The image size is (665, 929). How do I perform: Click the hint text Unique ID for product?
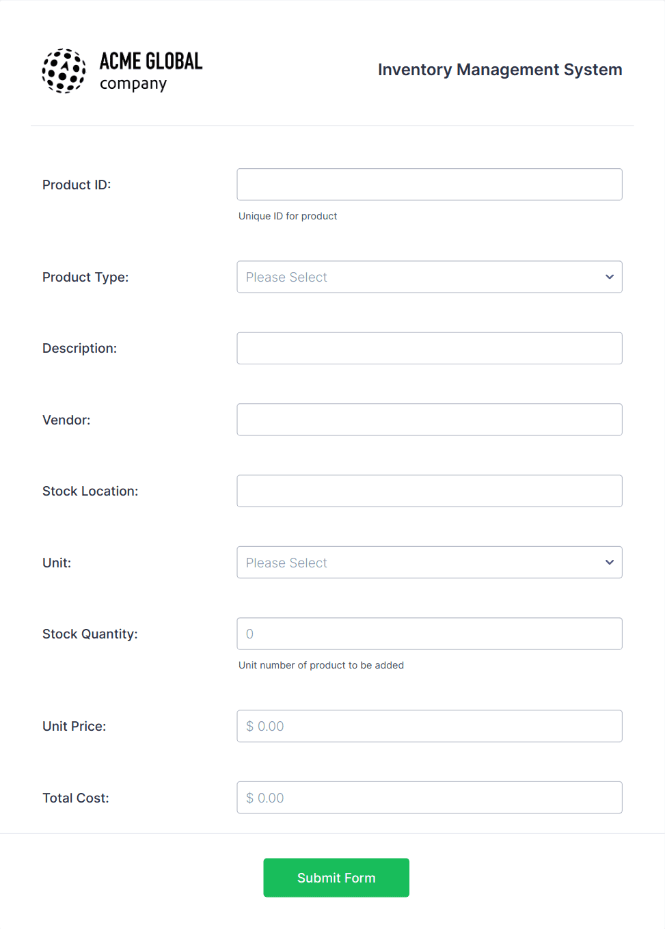pyautogui.click(x=288, y=216)
